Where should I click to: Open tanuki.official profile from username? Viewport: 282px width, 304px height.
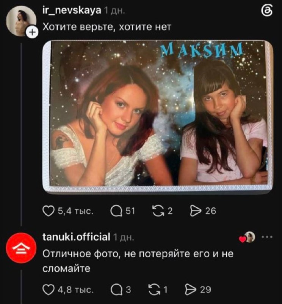76,237
